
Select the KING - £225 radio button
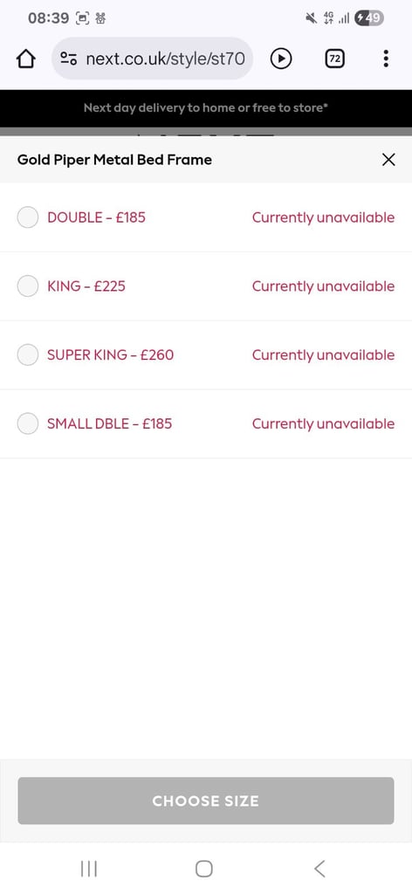28,286
